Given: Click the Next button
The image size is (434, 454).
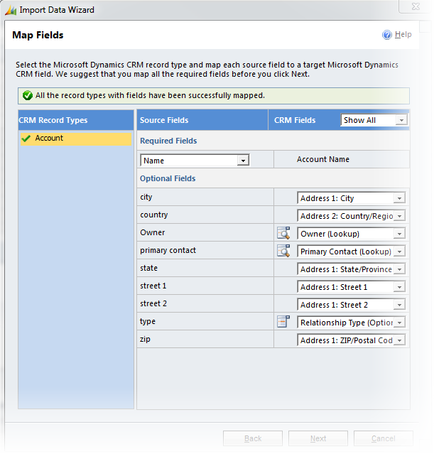Looking at the screenshot, I should point(318,438).
